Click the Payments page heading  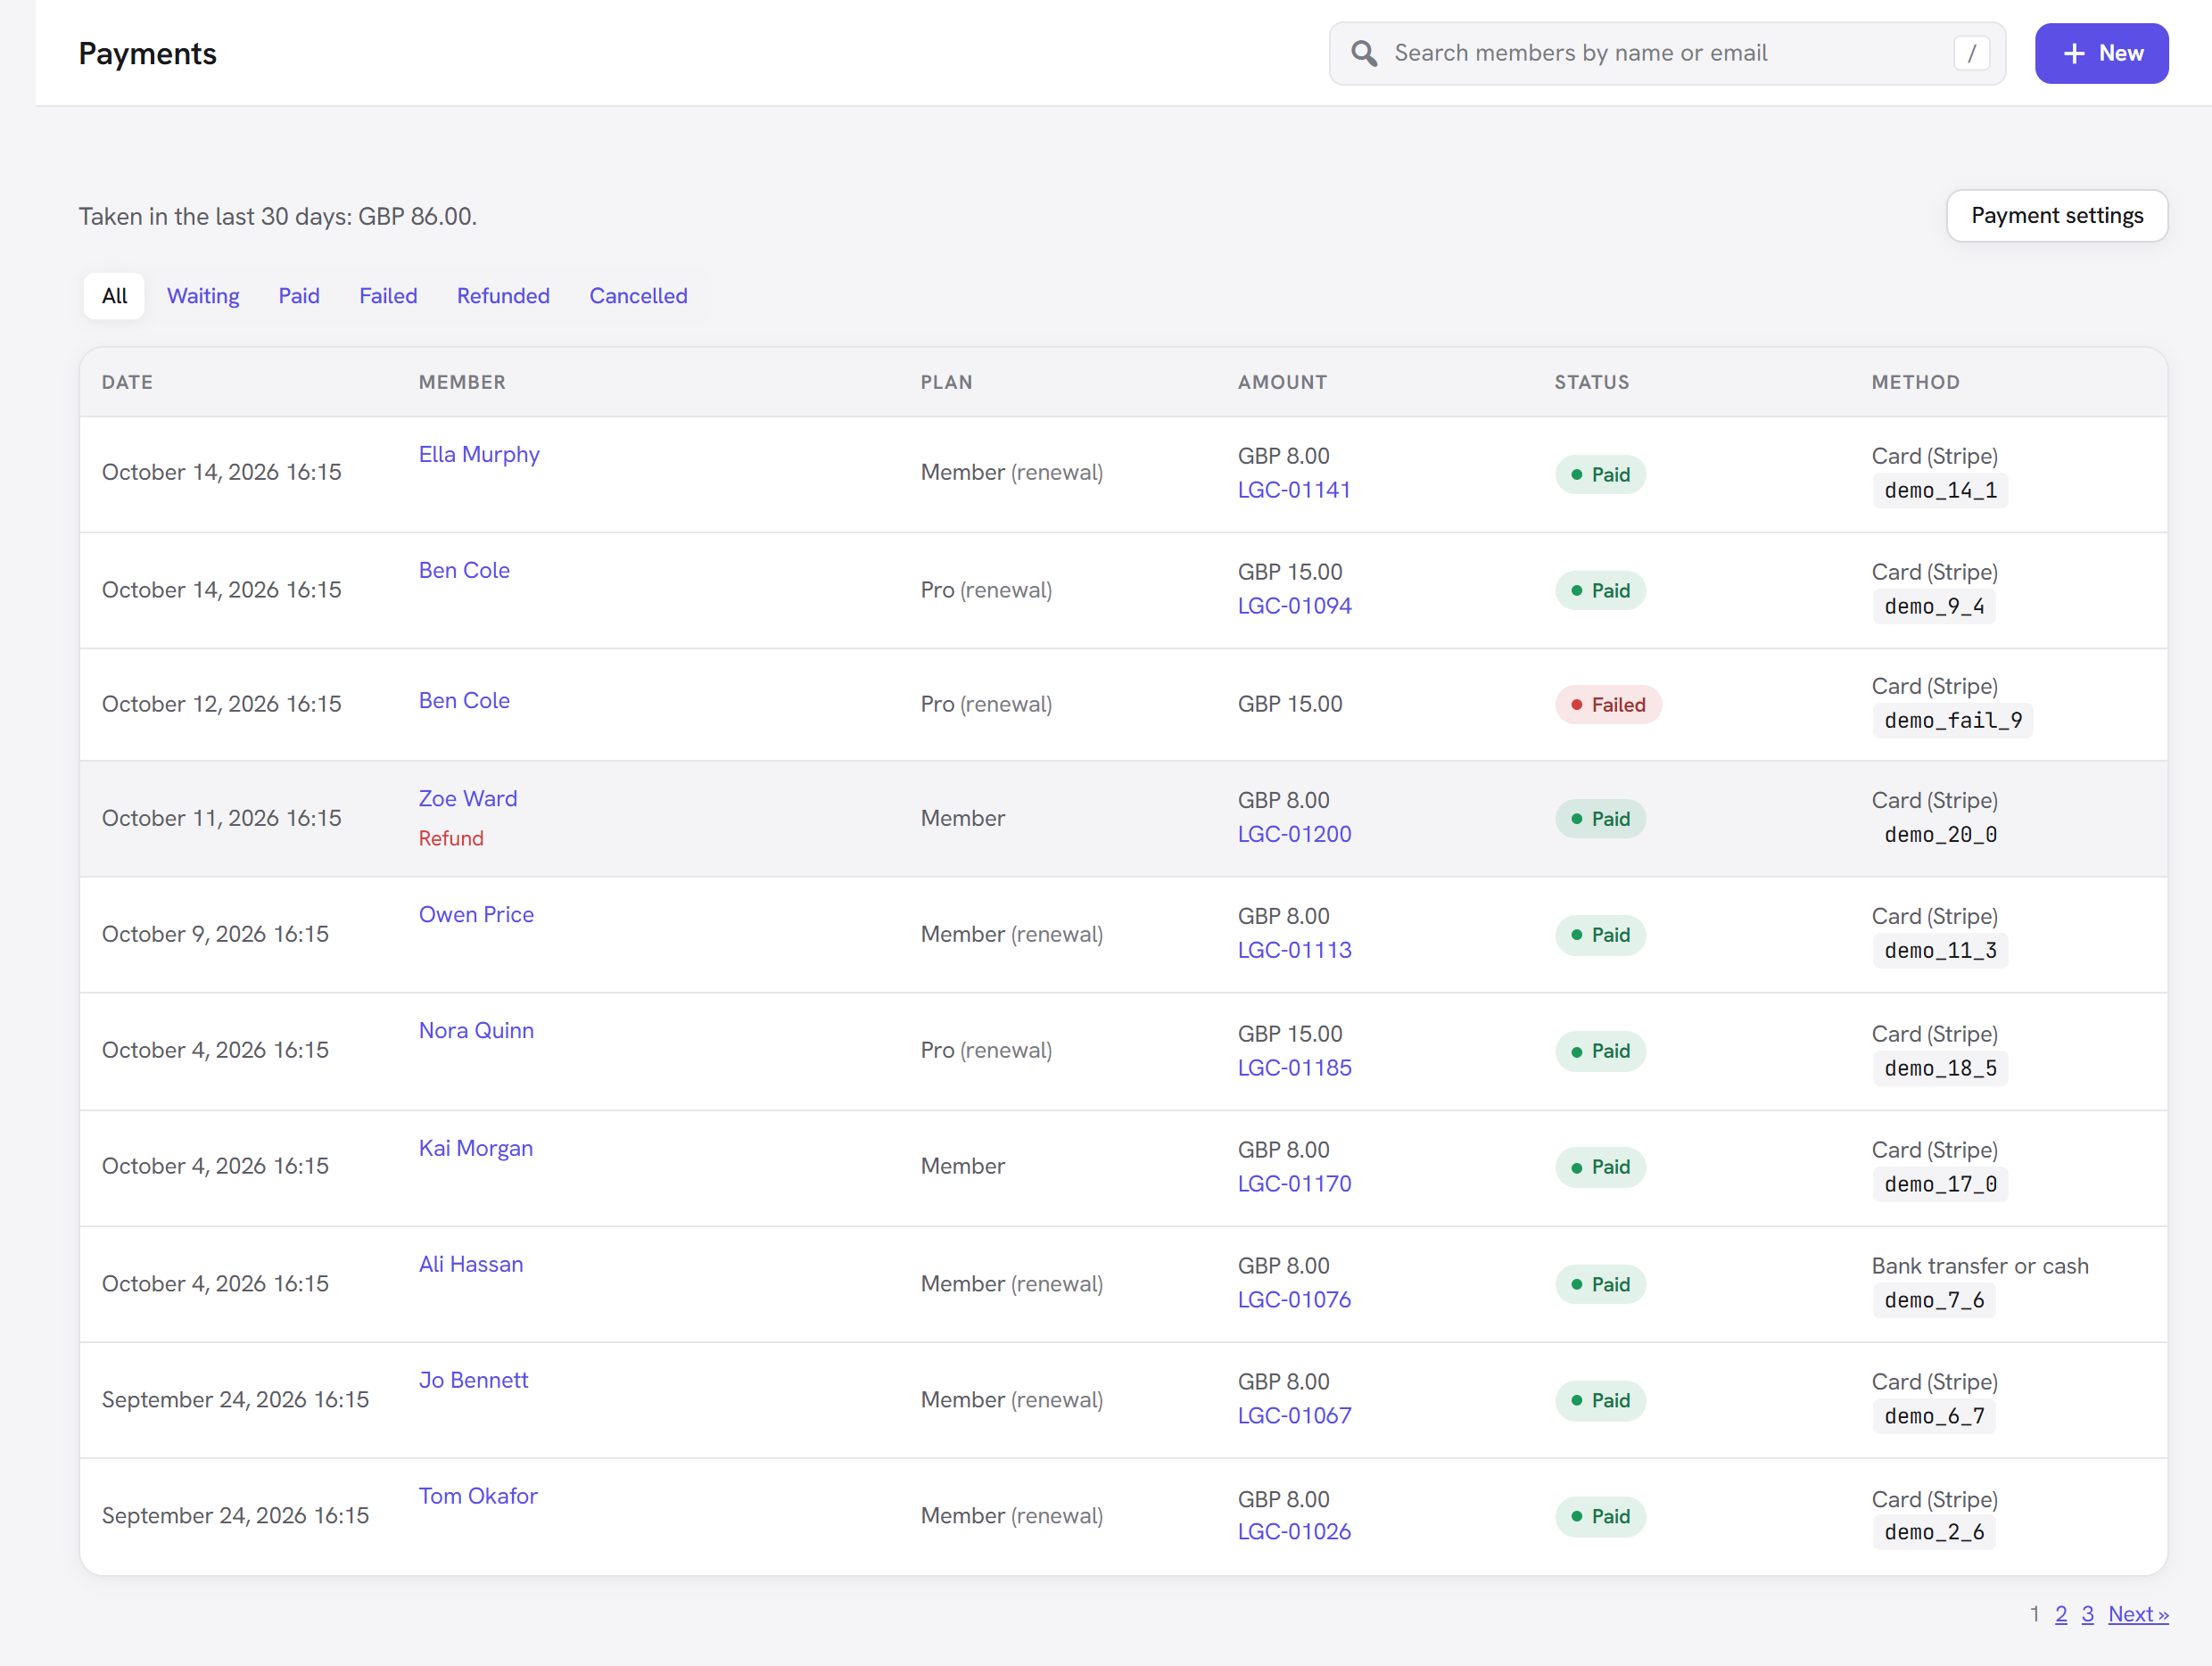click(x=148, y=53)
